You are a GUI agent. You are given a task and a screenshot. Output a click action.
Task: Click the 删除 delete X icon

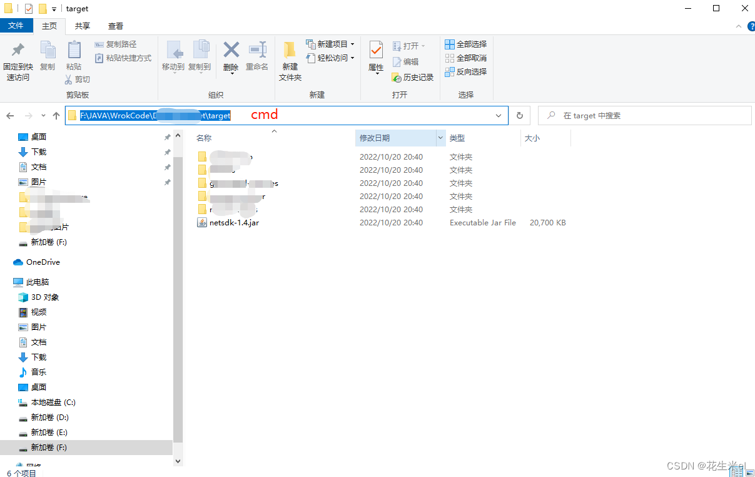click(231, 49)
